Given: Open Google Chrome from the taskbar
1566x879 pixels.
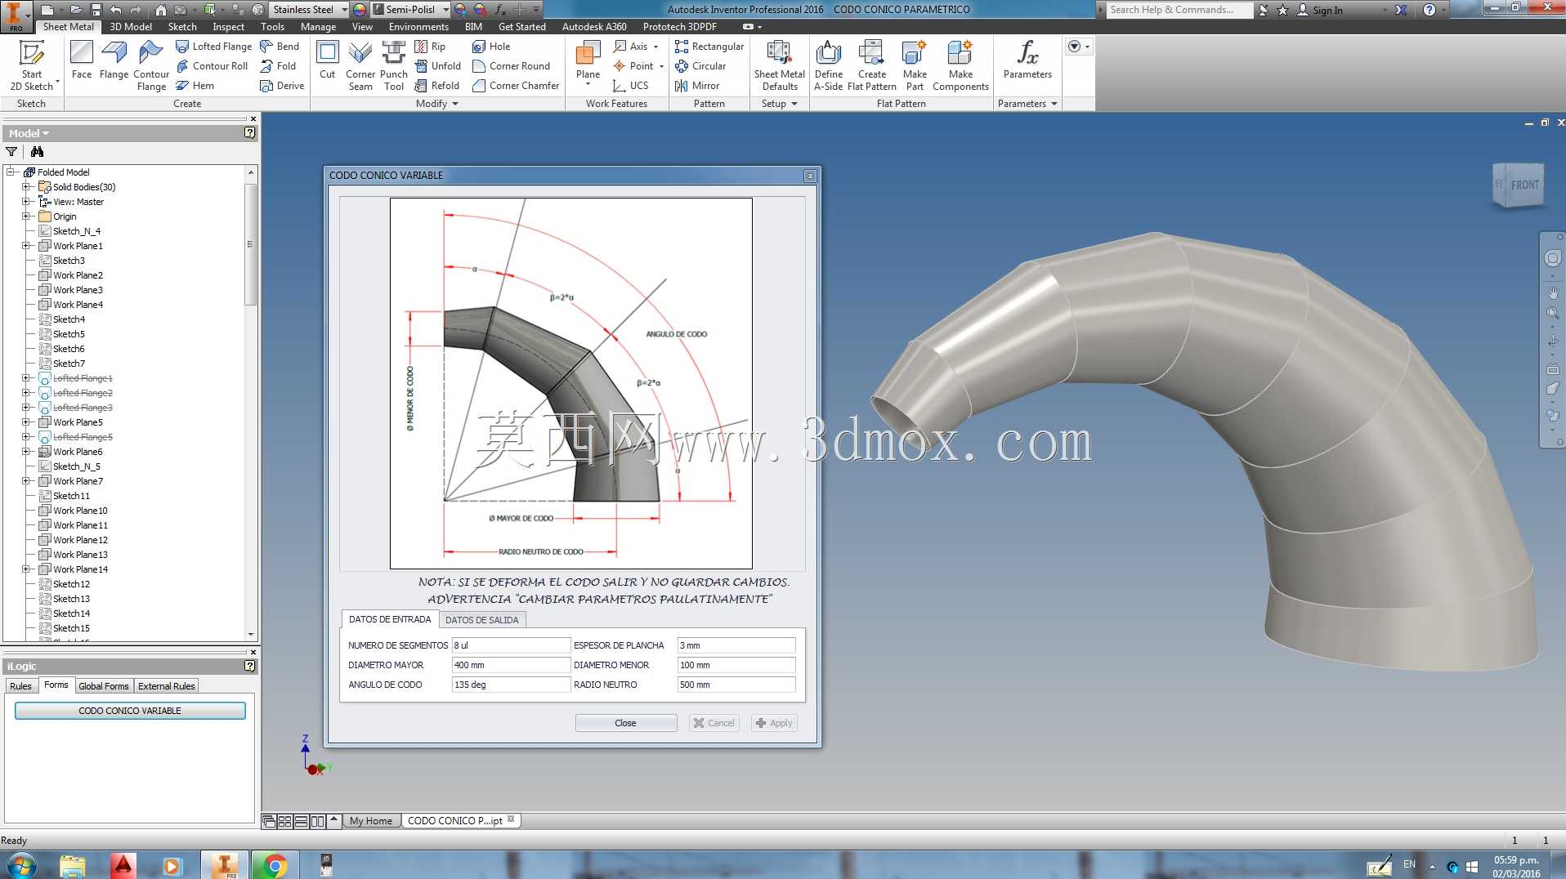Looking at the screenshot, I should coord(275,864).
